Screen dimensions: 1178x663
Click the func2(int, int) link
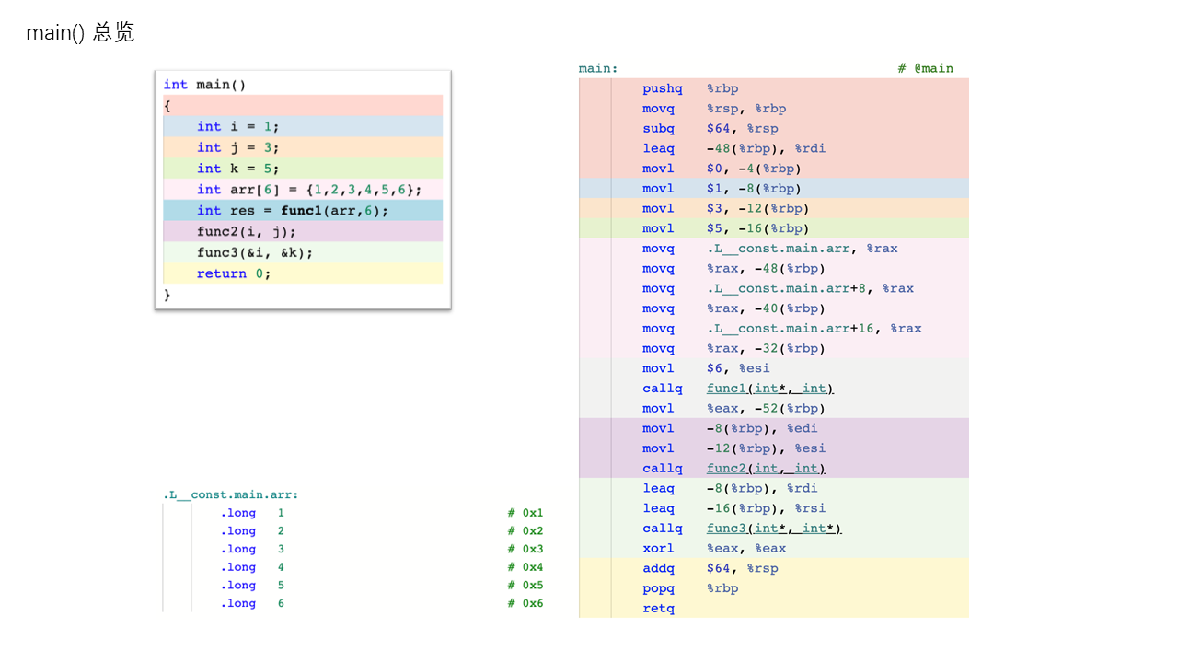coord(766,469)
